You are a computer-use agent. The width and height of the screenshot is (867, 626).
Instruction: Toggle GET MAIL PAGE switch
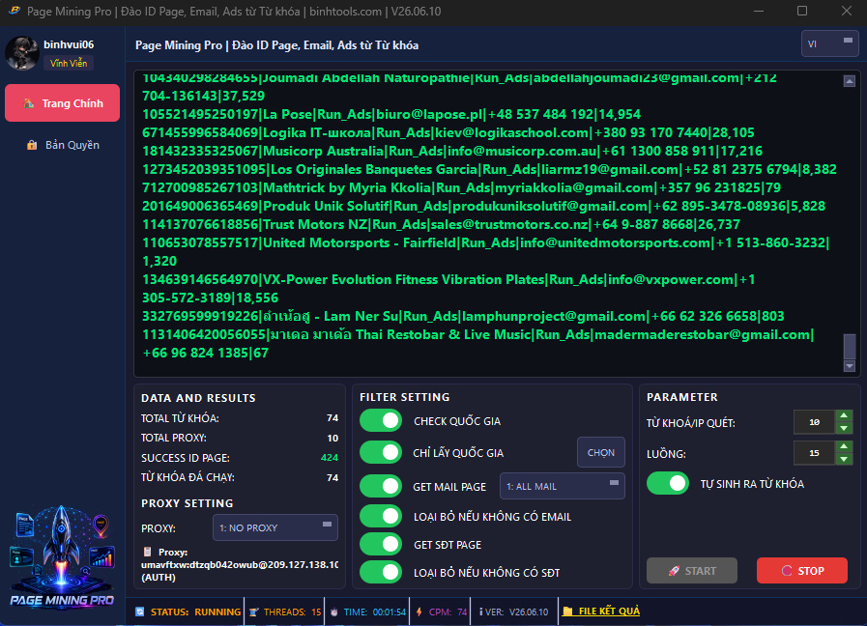coord(381,486)
